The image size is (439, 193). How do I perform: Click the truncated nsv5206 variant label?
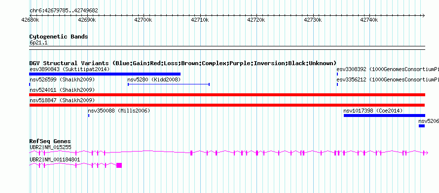tap(429, 121)
